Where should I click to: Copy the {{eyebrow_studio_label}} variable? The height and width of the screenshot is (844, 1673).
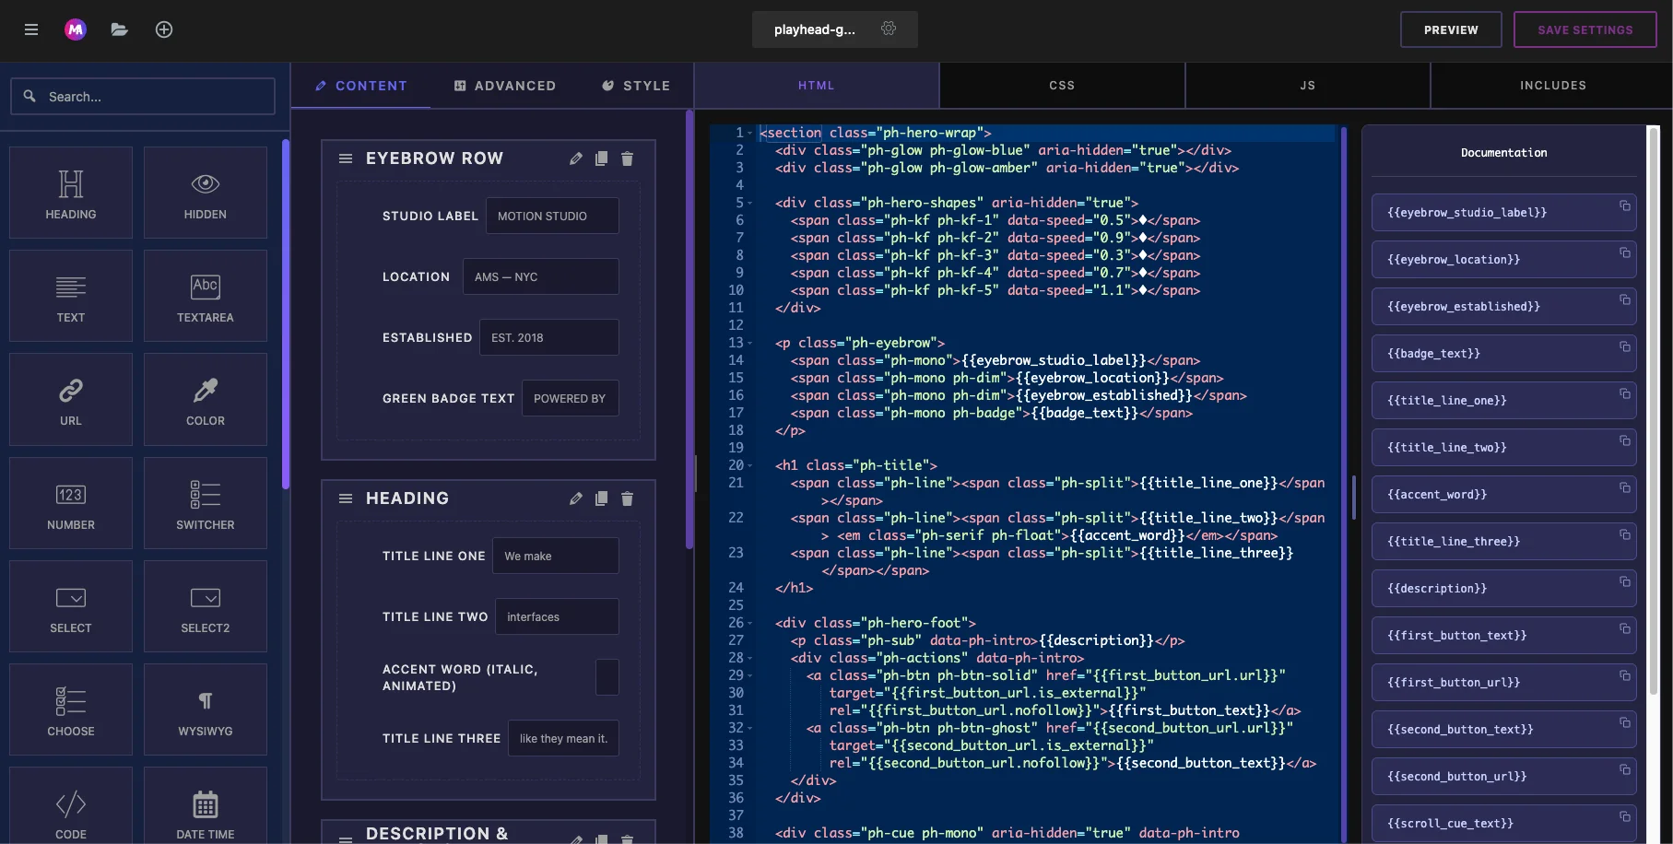click(x=1625, y=205)
